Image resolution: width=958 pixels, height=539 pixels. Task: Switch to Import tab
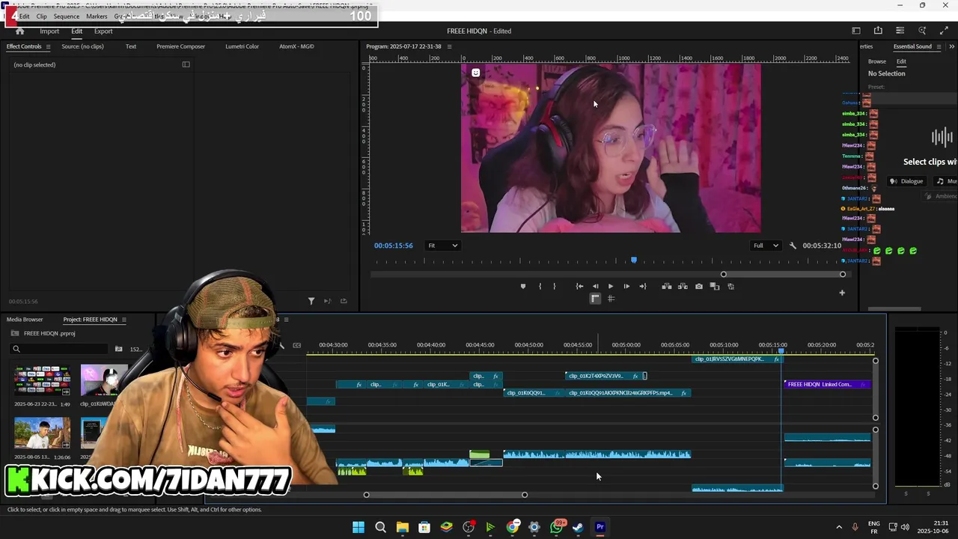coord(49,31)
